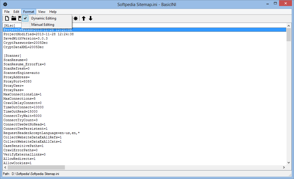
Task: Click the BasicINI gear icon in the title bar
Action: pos(5,4)
